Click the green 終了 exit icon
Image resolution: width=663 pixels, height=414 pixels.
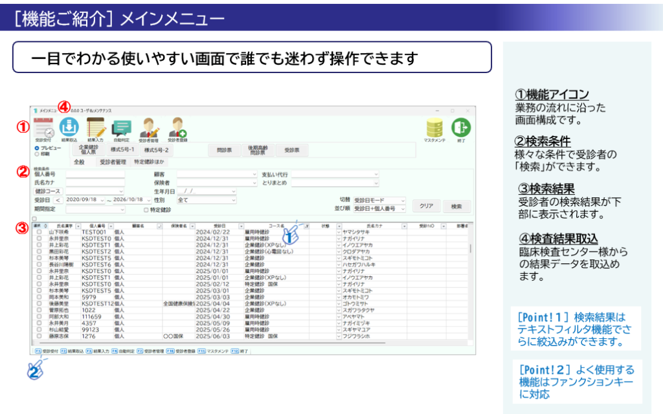coord(461,127)
